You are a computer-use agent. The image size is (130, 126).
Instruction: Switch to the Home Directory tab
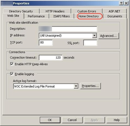click(89, 16)
